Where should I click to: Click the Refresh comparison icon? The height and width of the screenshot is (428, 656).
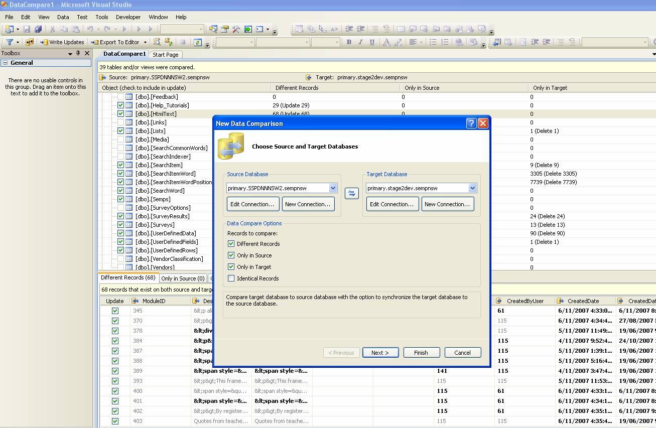(198, 42)
